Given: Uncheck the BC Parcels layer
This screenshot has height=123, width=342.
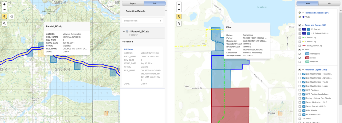Looking at the screenshot, I should point(300,29).
